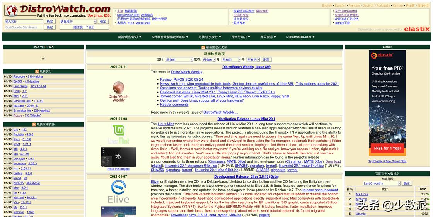Open the 选择发行 distribution dropdown
Viewport: 433px width, 217px height.
(x=78, y=22)
